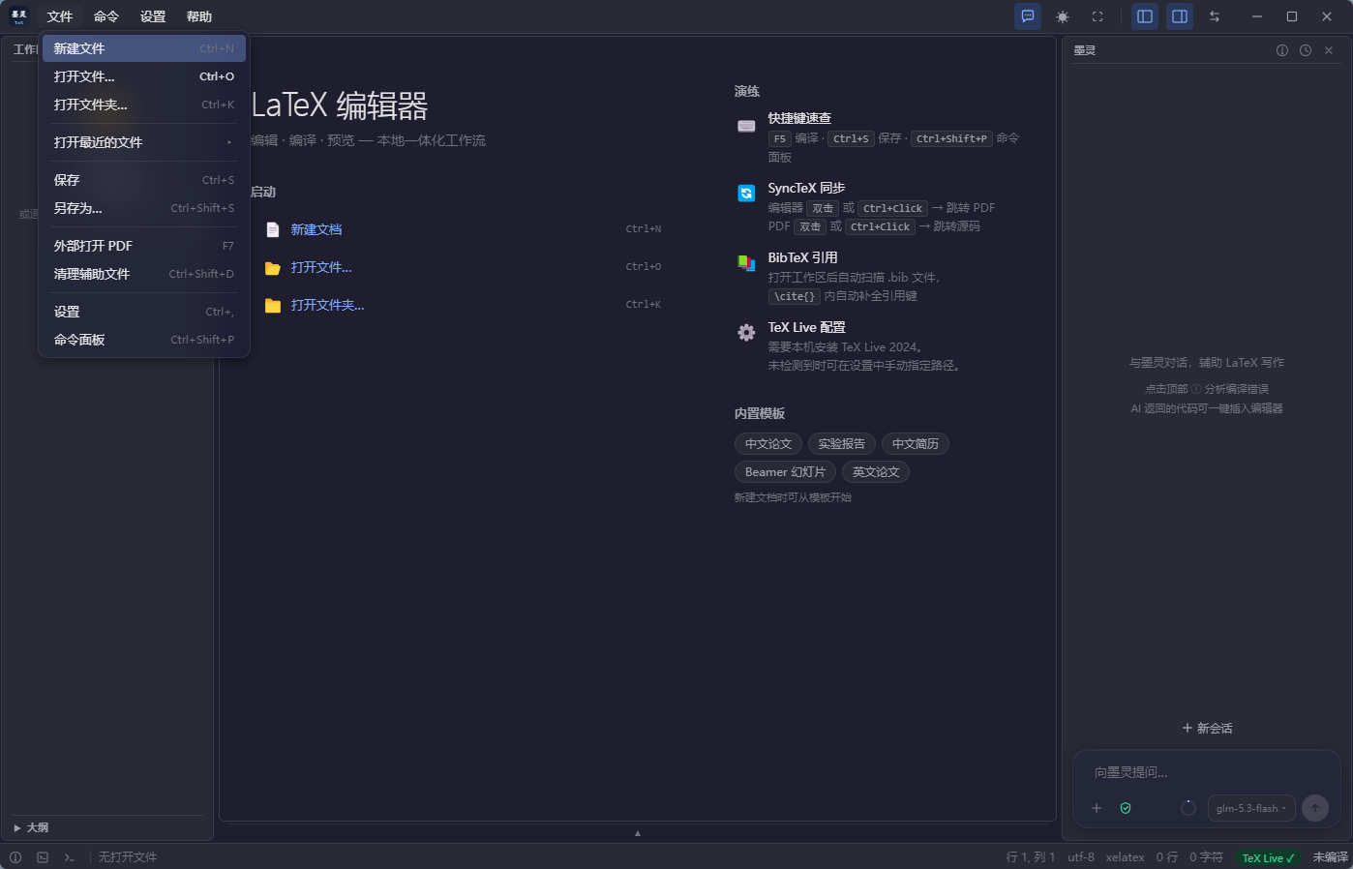Send message with the up-arrow button

[x=1315, y=808]
